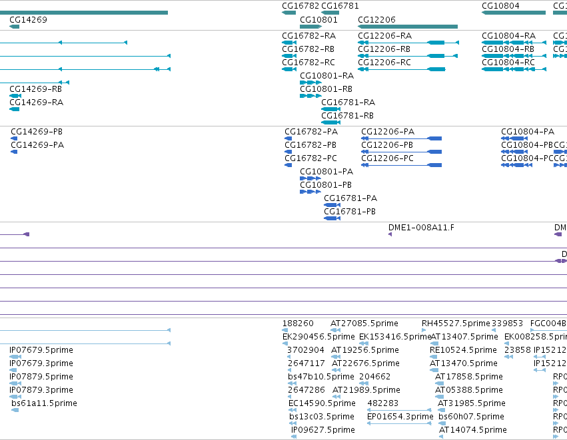Select the CG14269 gene label
The image size is (567, 440).
[28, 19]
